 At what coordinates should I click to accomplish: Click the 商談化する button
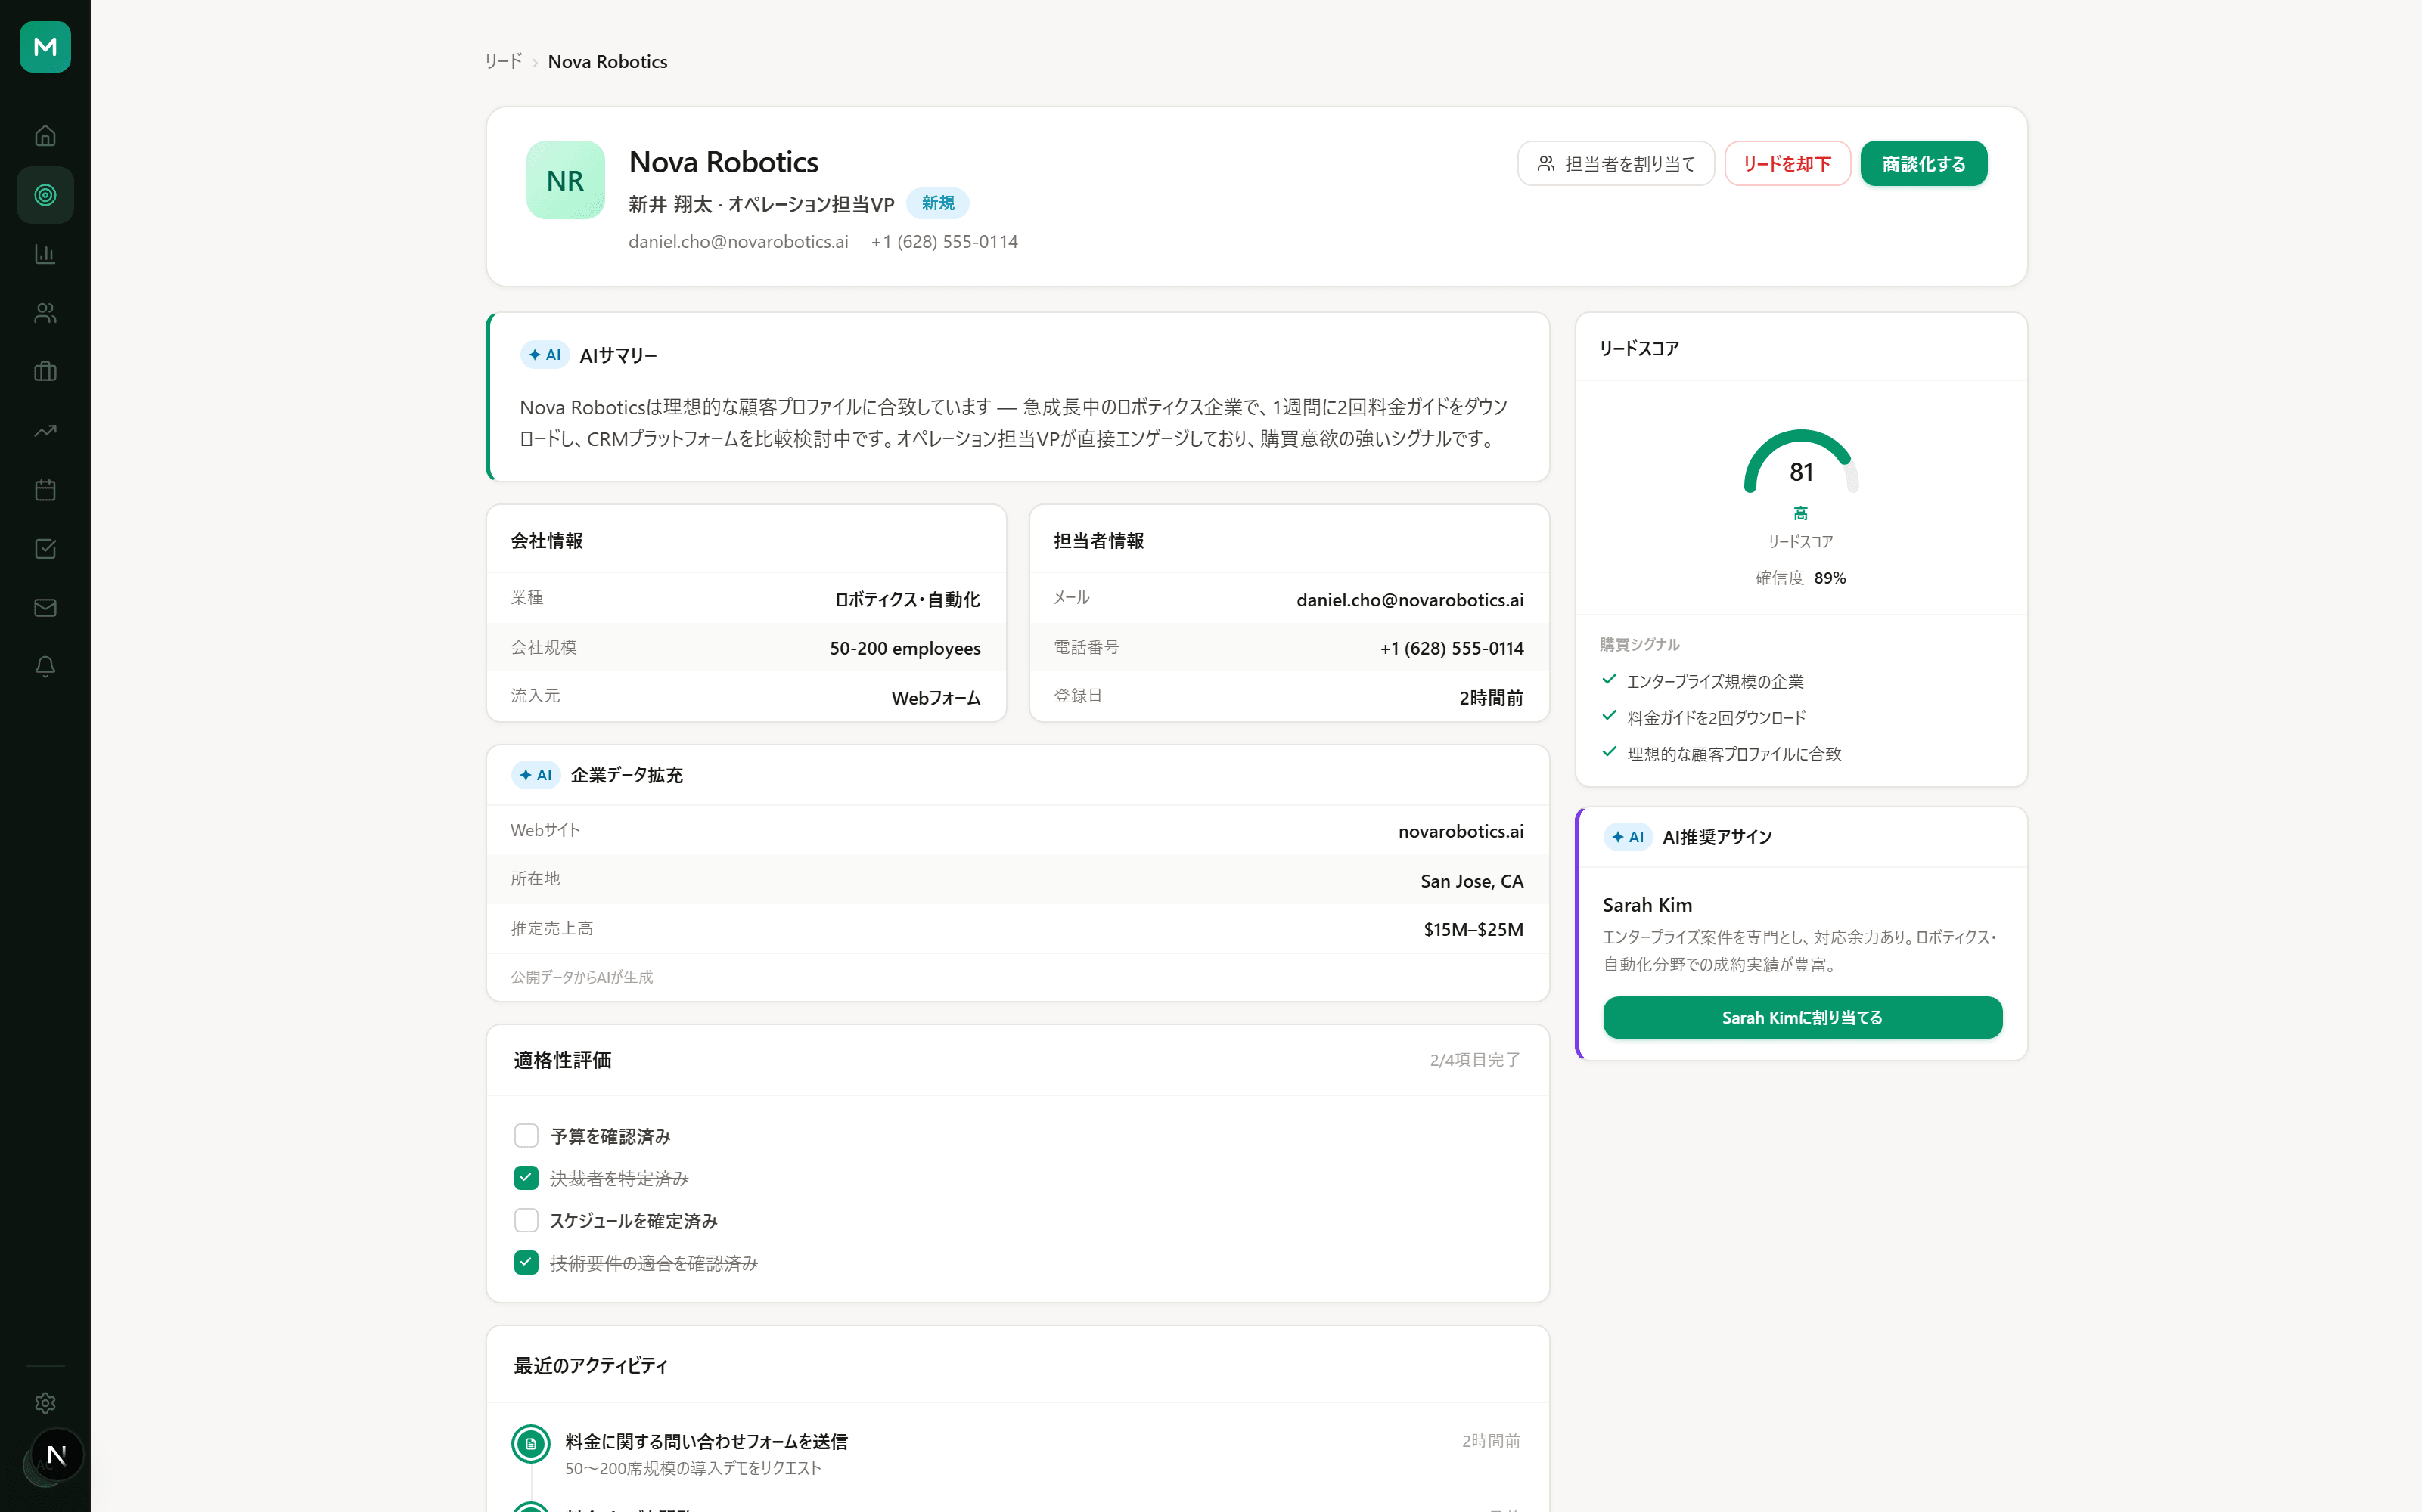(x=1923, y=164)
